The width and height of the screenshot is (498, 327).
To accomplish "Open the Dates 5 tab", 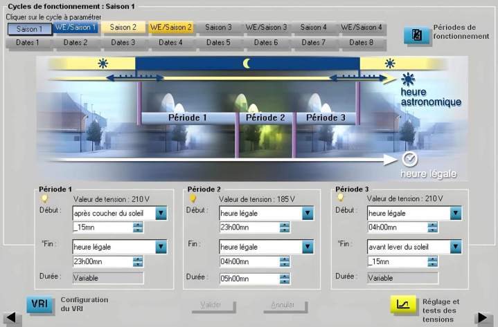I will pos(218,42).
